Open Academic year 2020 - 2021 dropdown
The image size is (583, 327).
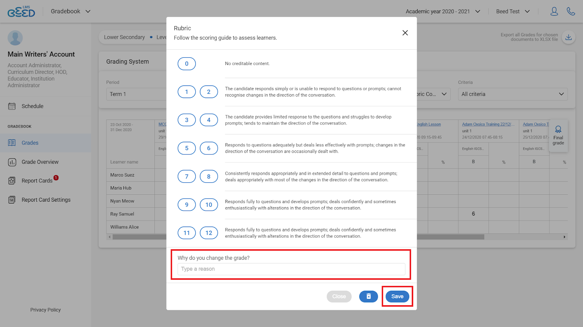coord(443,11)
